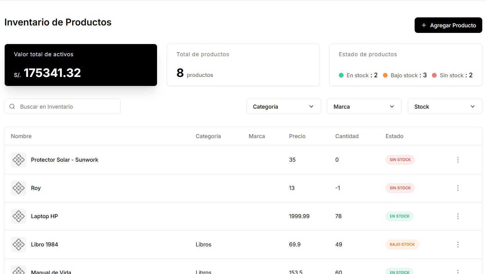Screen dimensions: 486x274
Task: Click the Nombre column header
Action: (21, 136)
